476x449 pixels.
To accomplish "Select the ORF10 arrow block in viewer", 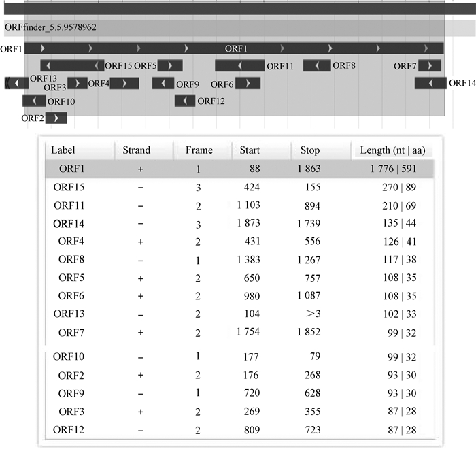I will [x=34, y=101].
